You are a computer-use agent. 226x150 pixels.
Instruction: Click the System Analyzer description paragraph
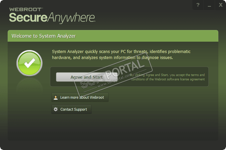tap(121, 55)
